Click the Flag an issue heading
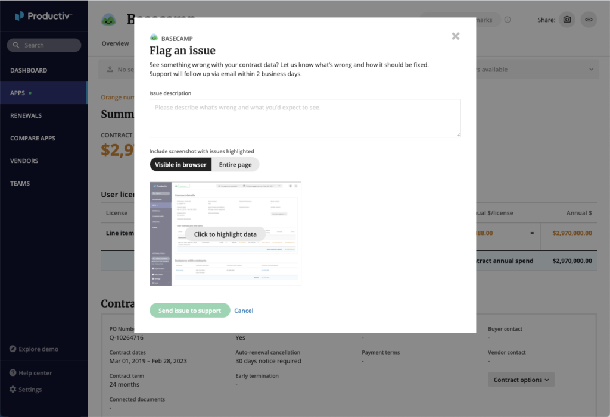 (x=182, y=51)
